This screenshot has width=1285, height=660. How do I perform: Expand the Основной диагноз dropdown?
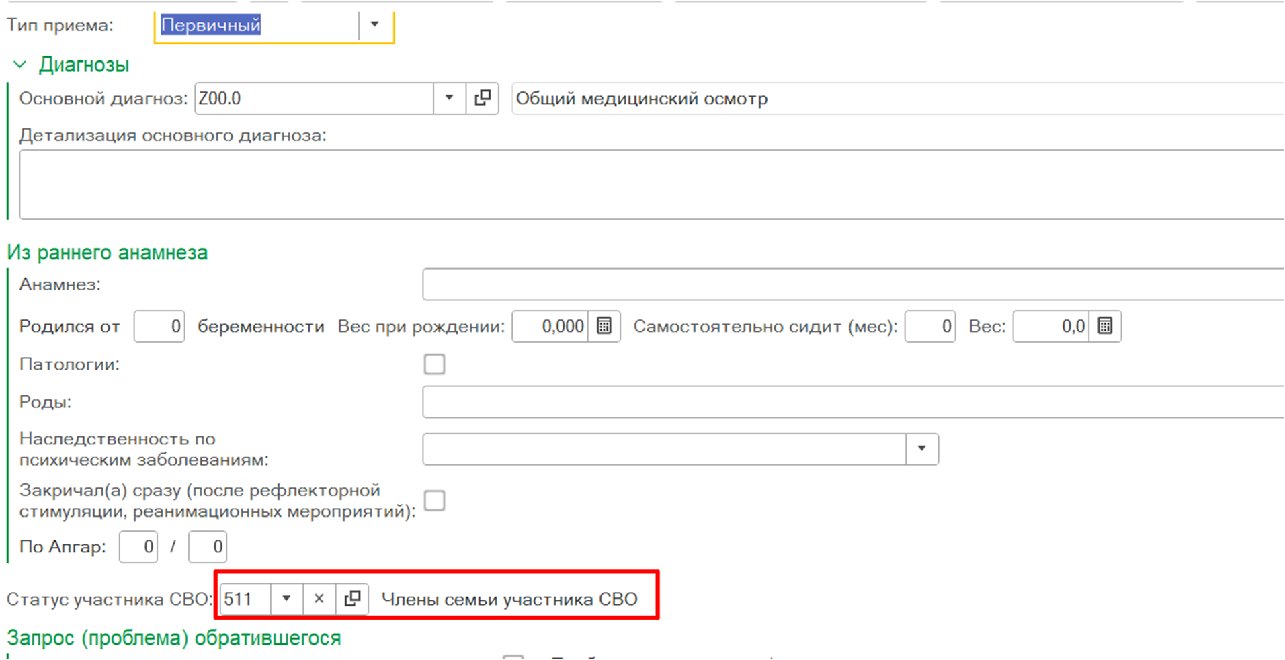click(x=449, y=99)
